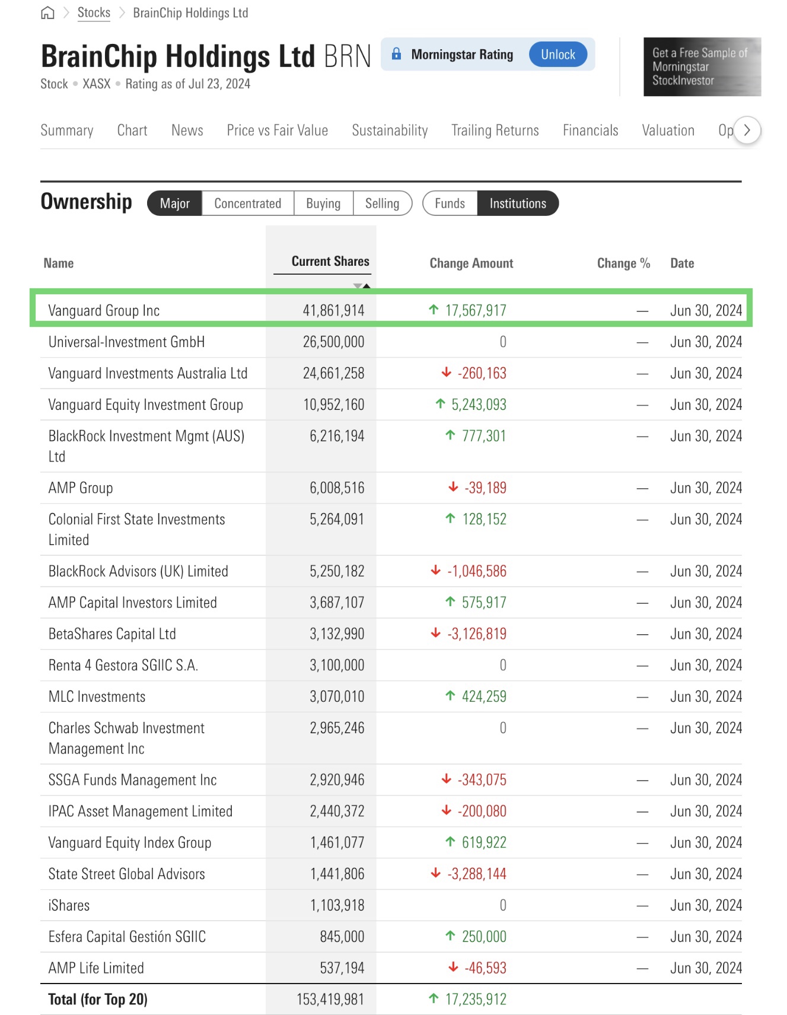Click the red down arrow beside -3,126,819
Image resolution: width=787 pixels, height=1015 pixels.
coord(436,634)
